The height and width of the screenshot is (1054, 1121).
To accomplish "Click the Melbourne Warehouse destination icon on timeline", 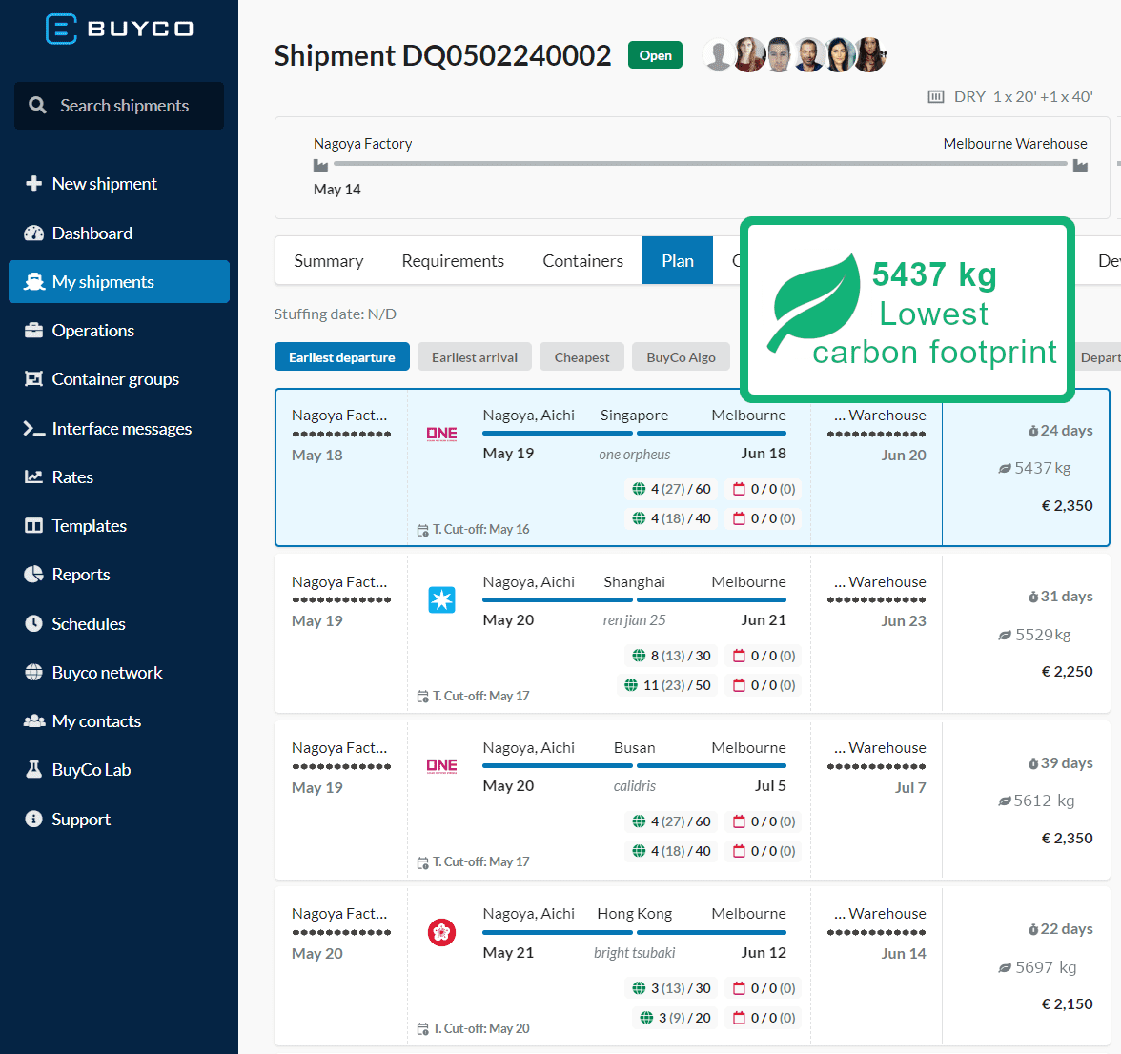I will coord(1080,166).
